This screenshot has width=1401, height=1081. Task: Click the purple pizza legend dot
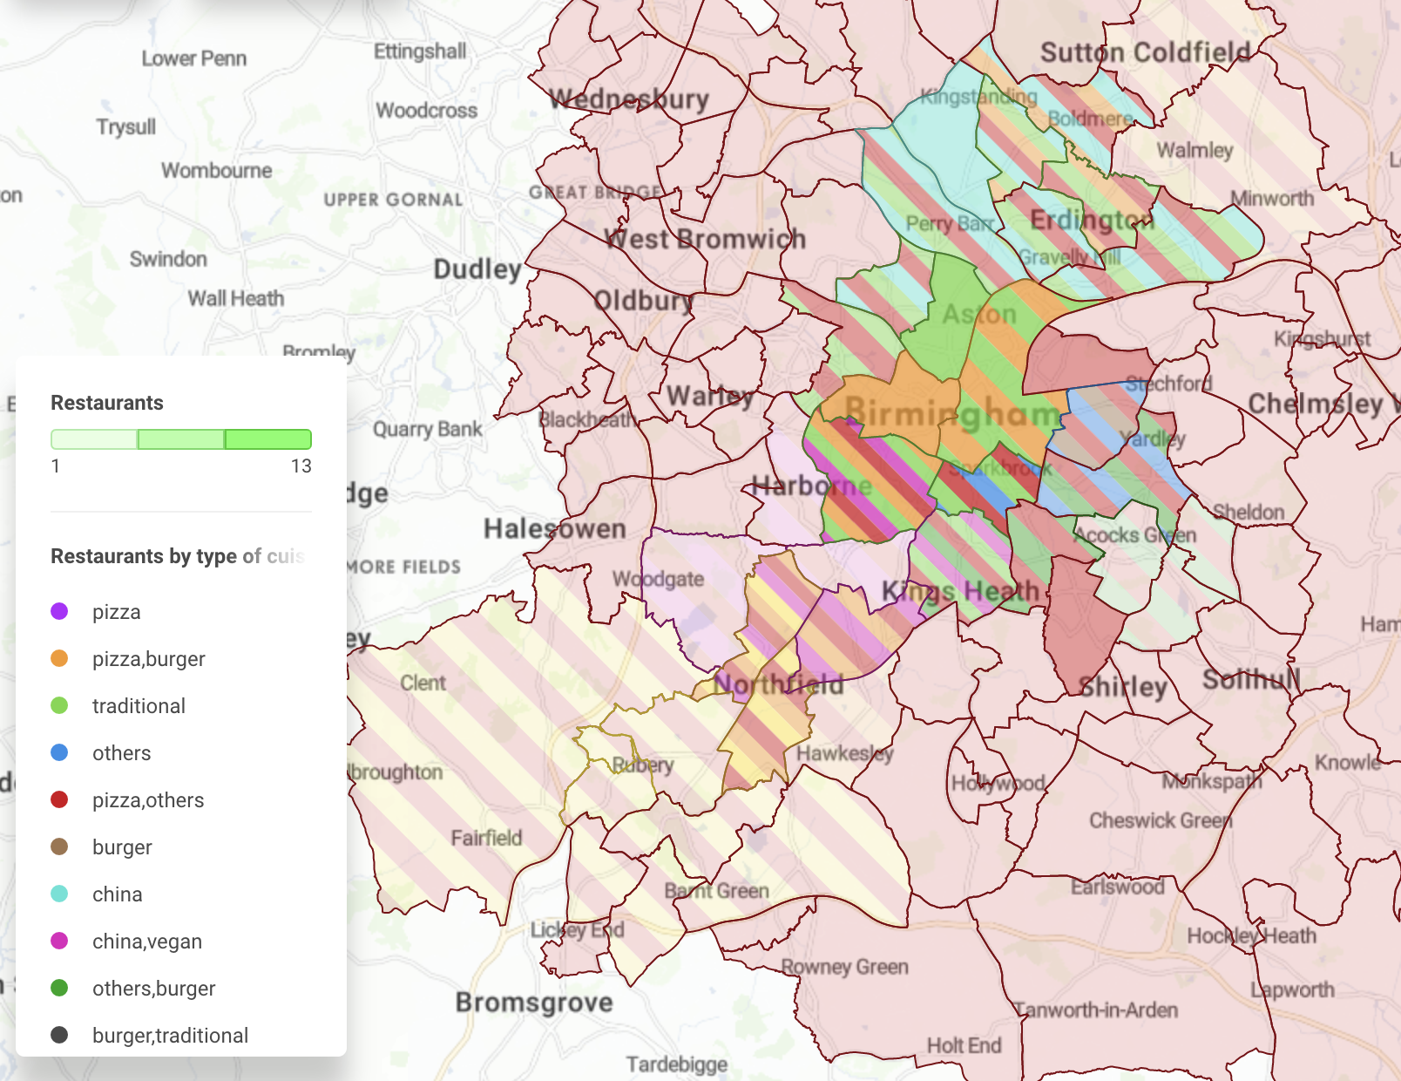click(59, 611)
